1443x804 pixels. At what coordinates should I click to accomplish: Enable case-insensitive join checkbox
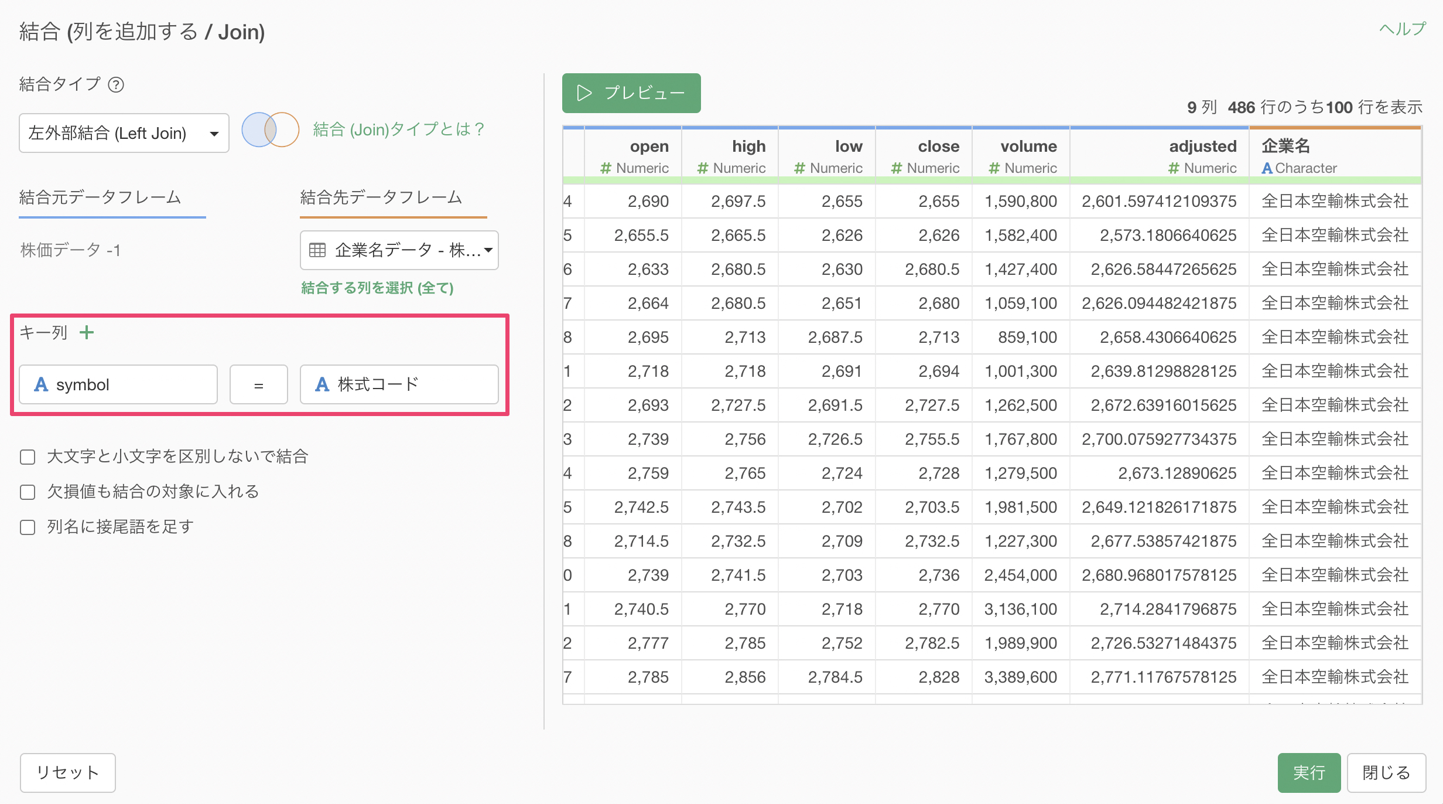(x=28, y=456)
